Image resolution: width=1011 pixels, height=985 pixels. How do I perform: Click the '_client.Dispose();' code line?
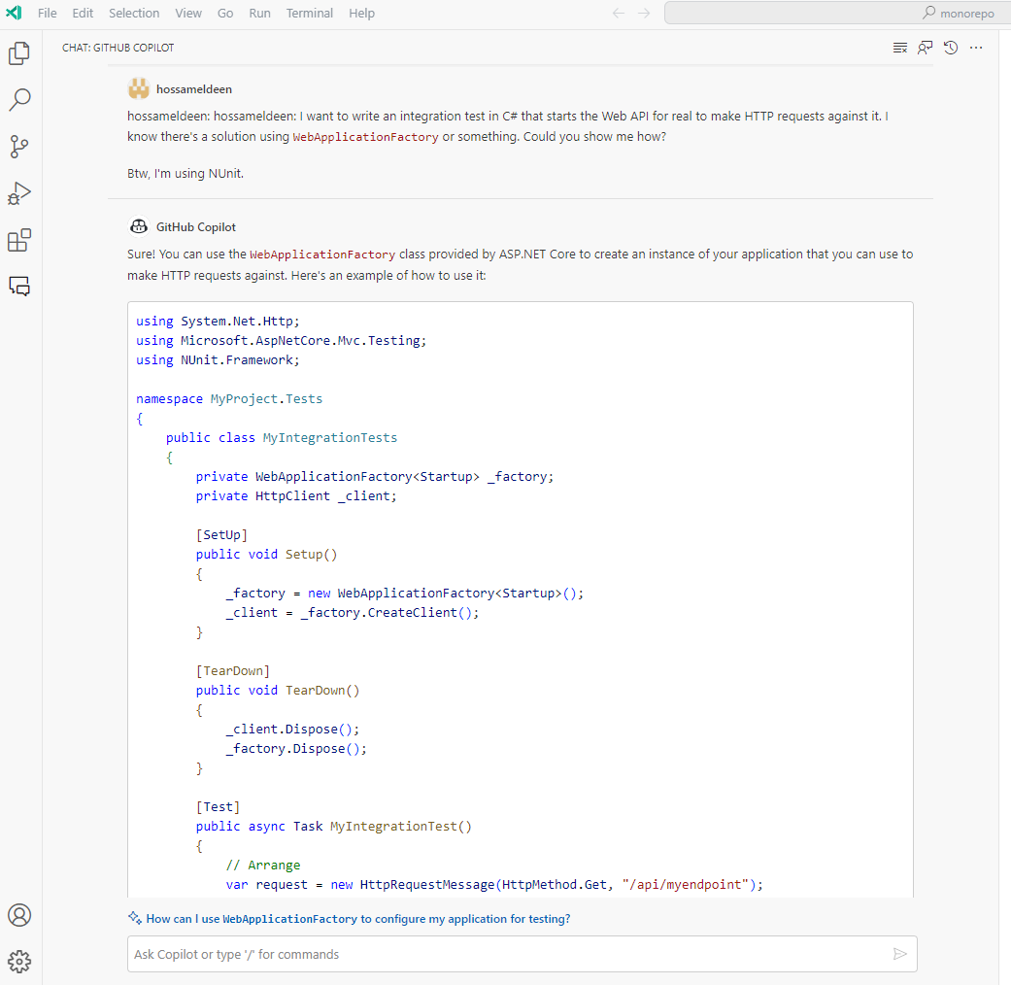coord(292,729)
